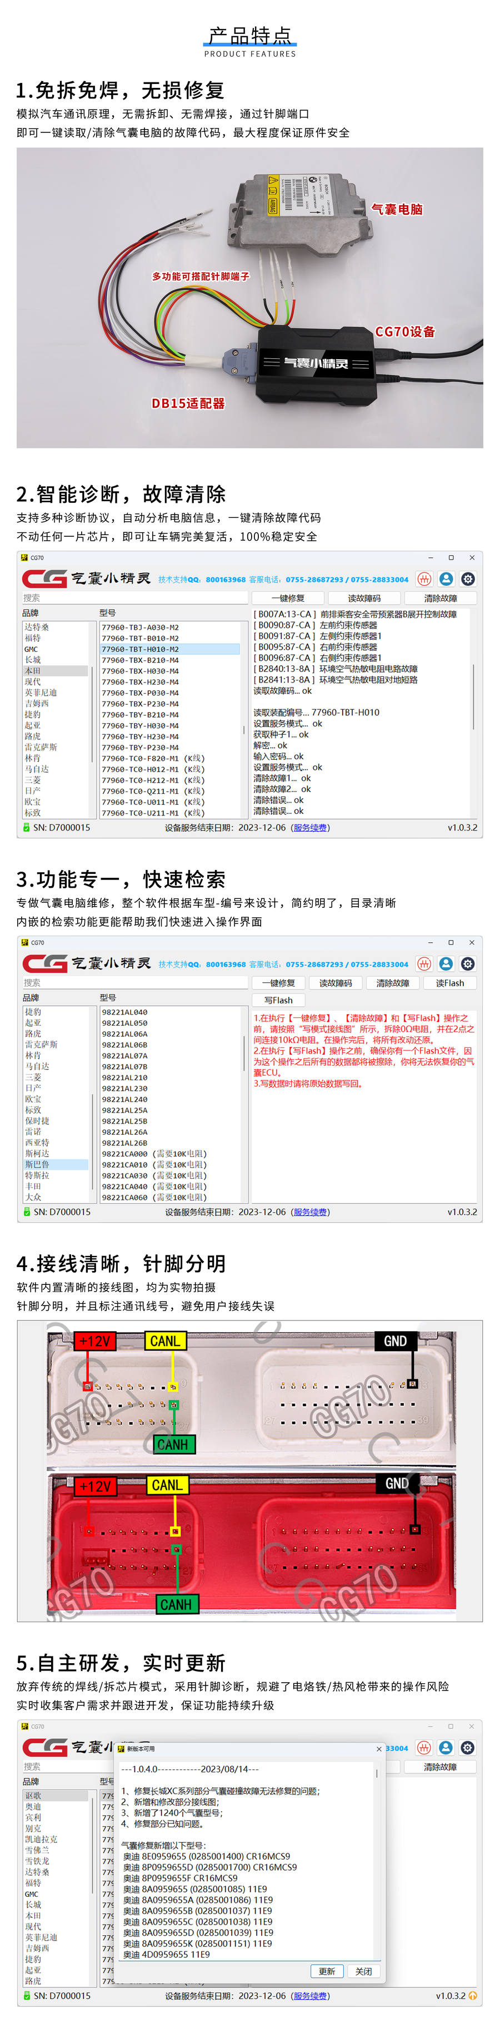Close the 新版本可用 dialog with X
Screen dimensions: 500x2027
[x=378, y=1748]
